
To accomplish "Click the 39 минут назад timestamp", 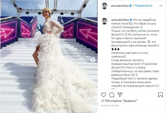I will [x=110, y=106].
